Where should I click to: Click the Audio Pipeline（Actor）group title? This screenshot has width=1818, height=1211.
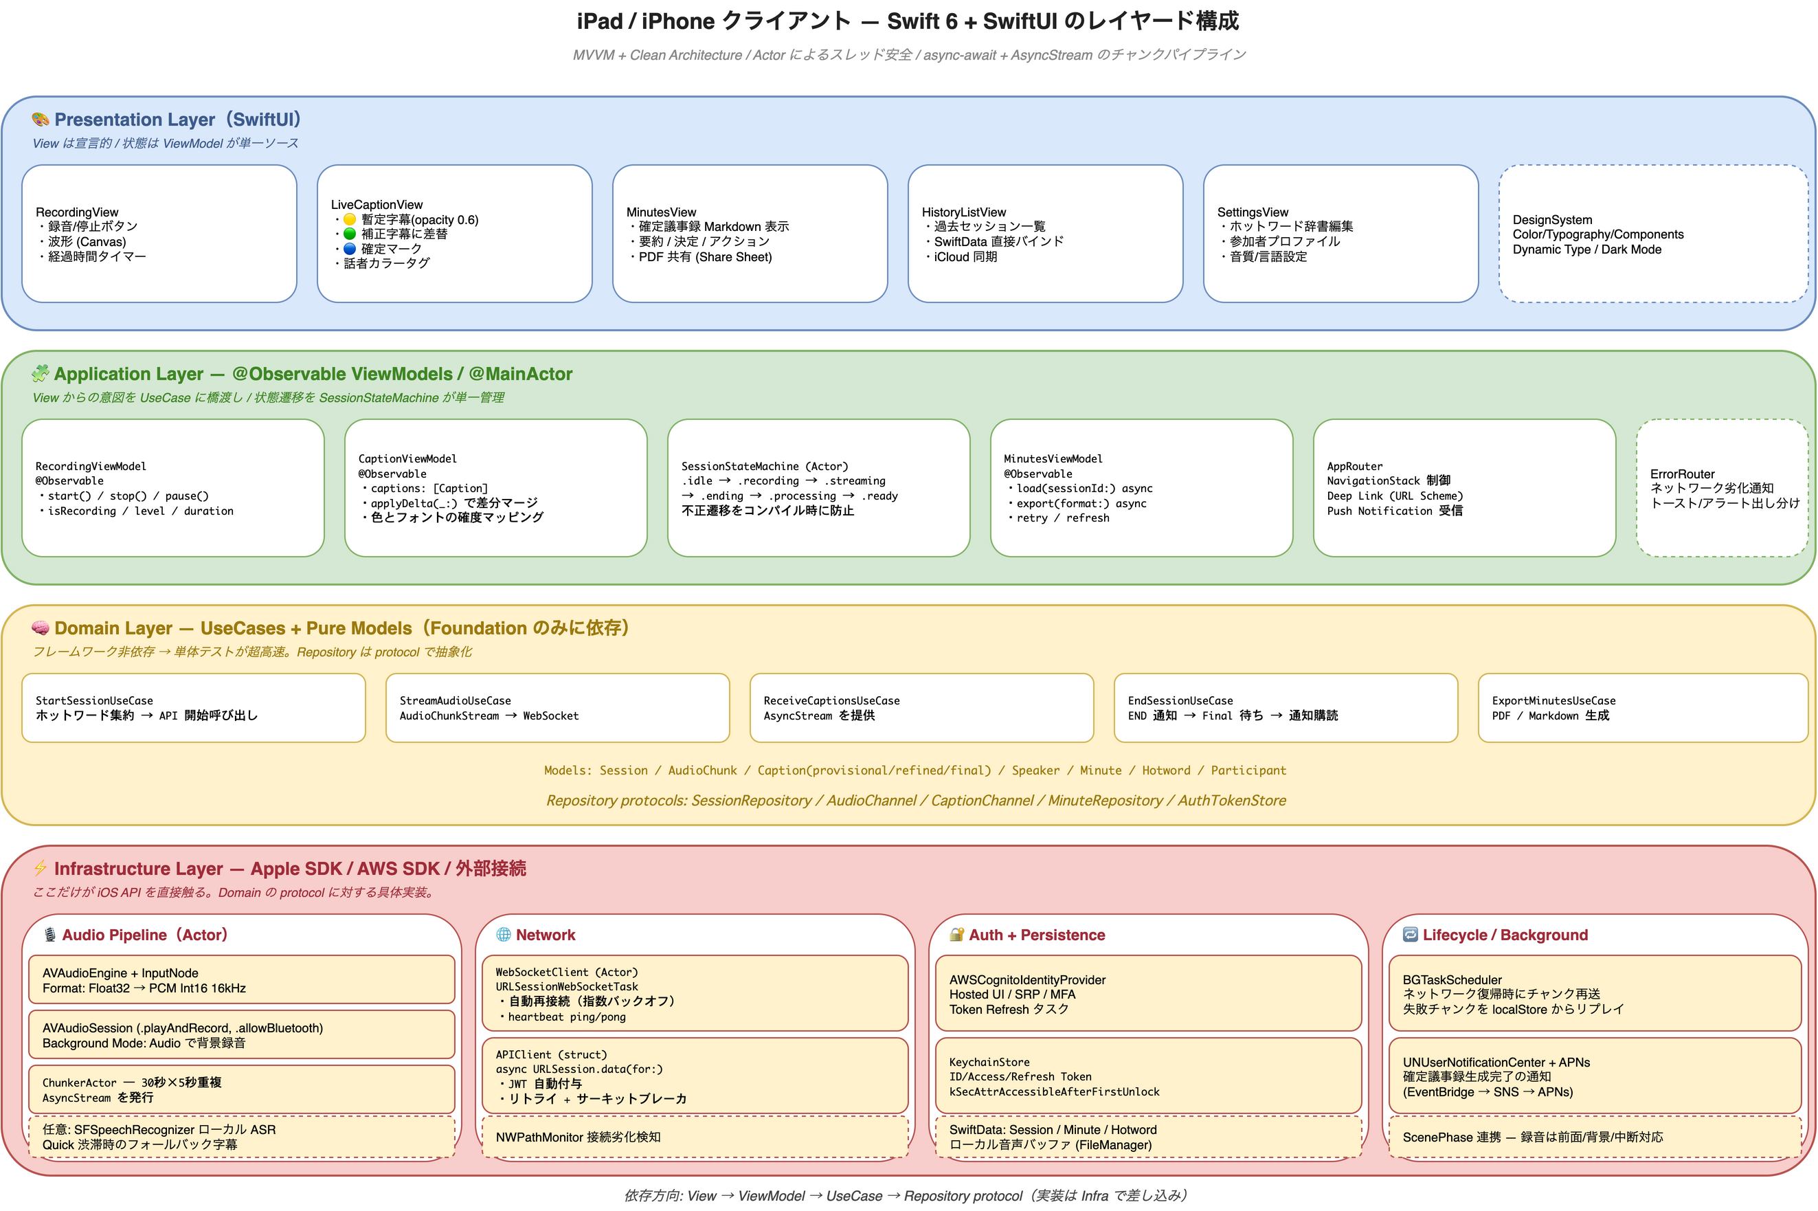tap(145, 935)
